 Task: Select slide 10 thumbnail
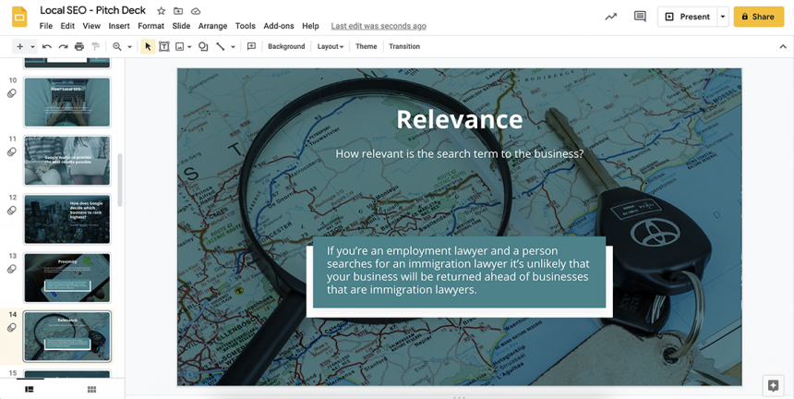66,103
